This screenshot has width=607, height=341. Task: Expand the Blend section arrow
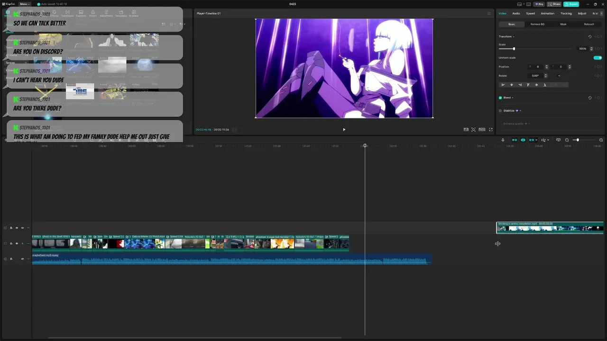point(513,98)
